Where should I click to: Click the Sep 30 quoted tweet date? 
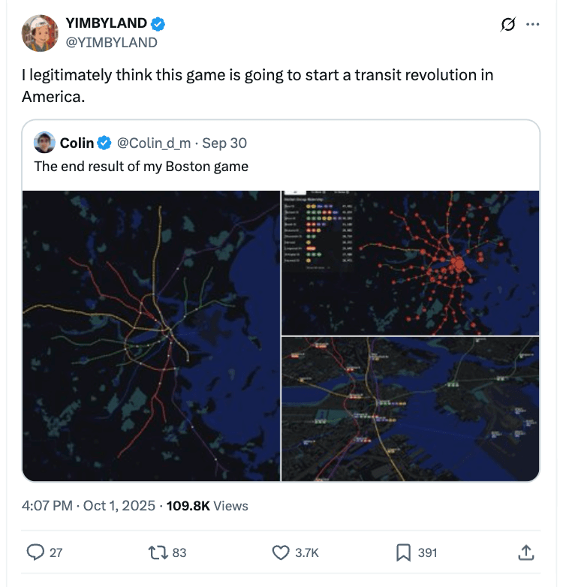224,143
